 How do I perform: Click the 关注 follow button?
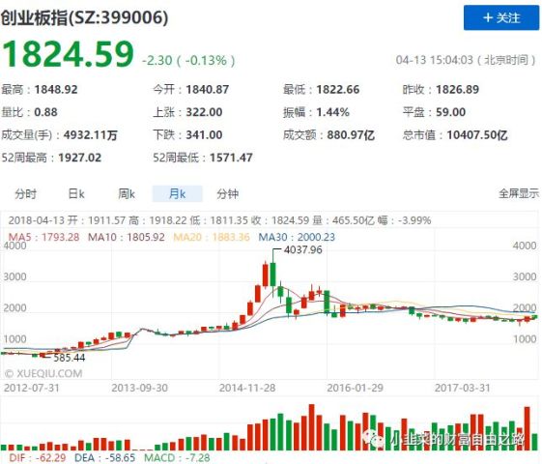(501, 17)
